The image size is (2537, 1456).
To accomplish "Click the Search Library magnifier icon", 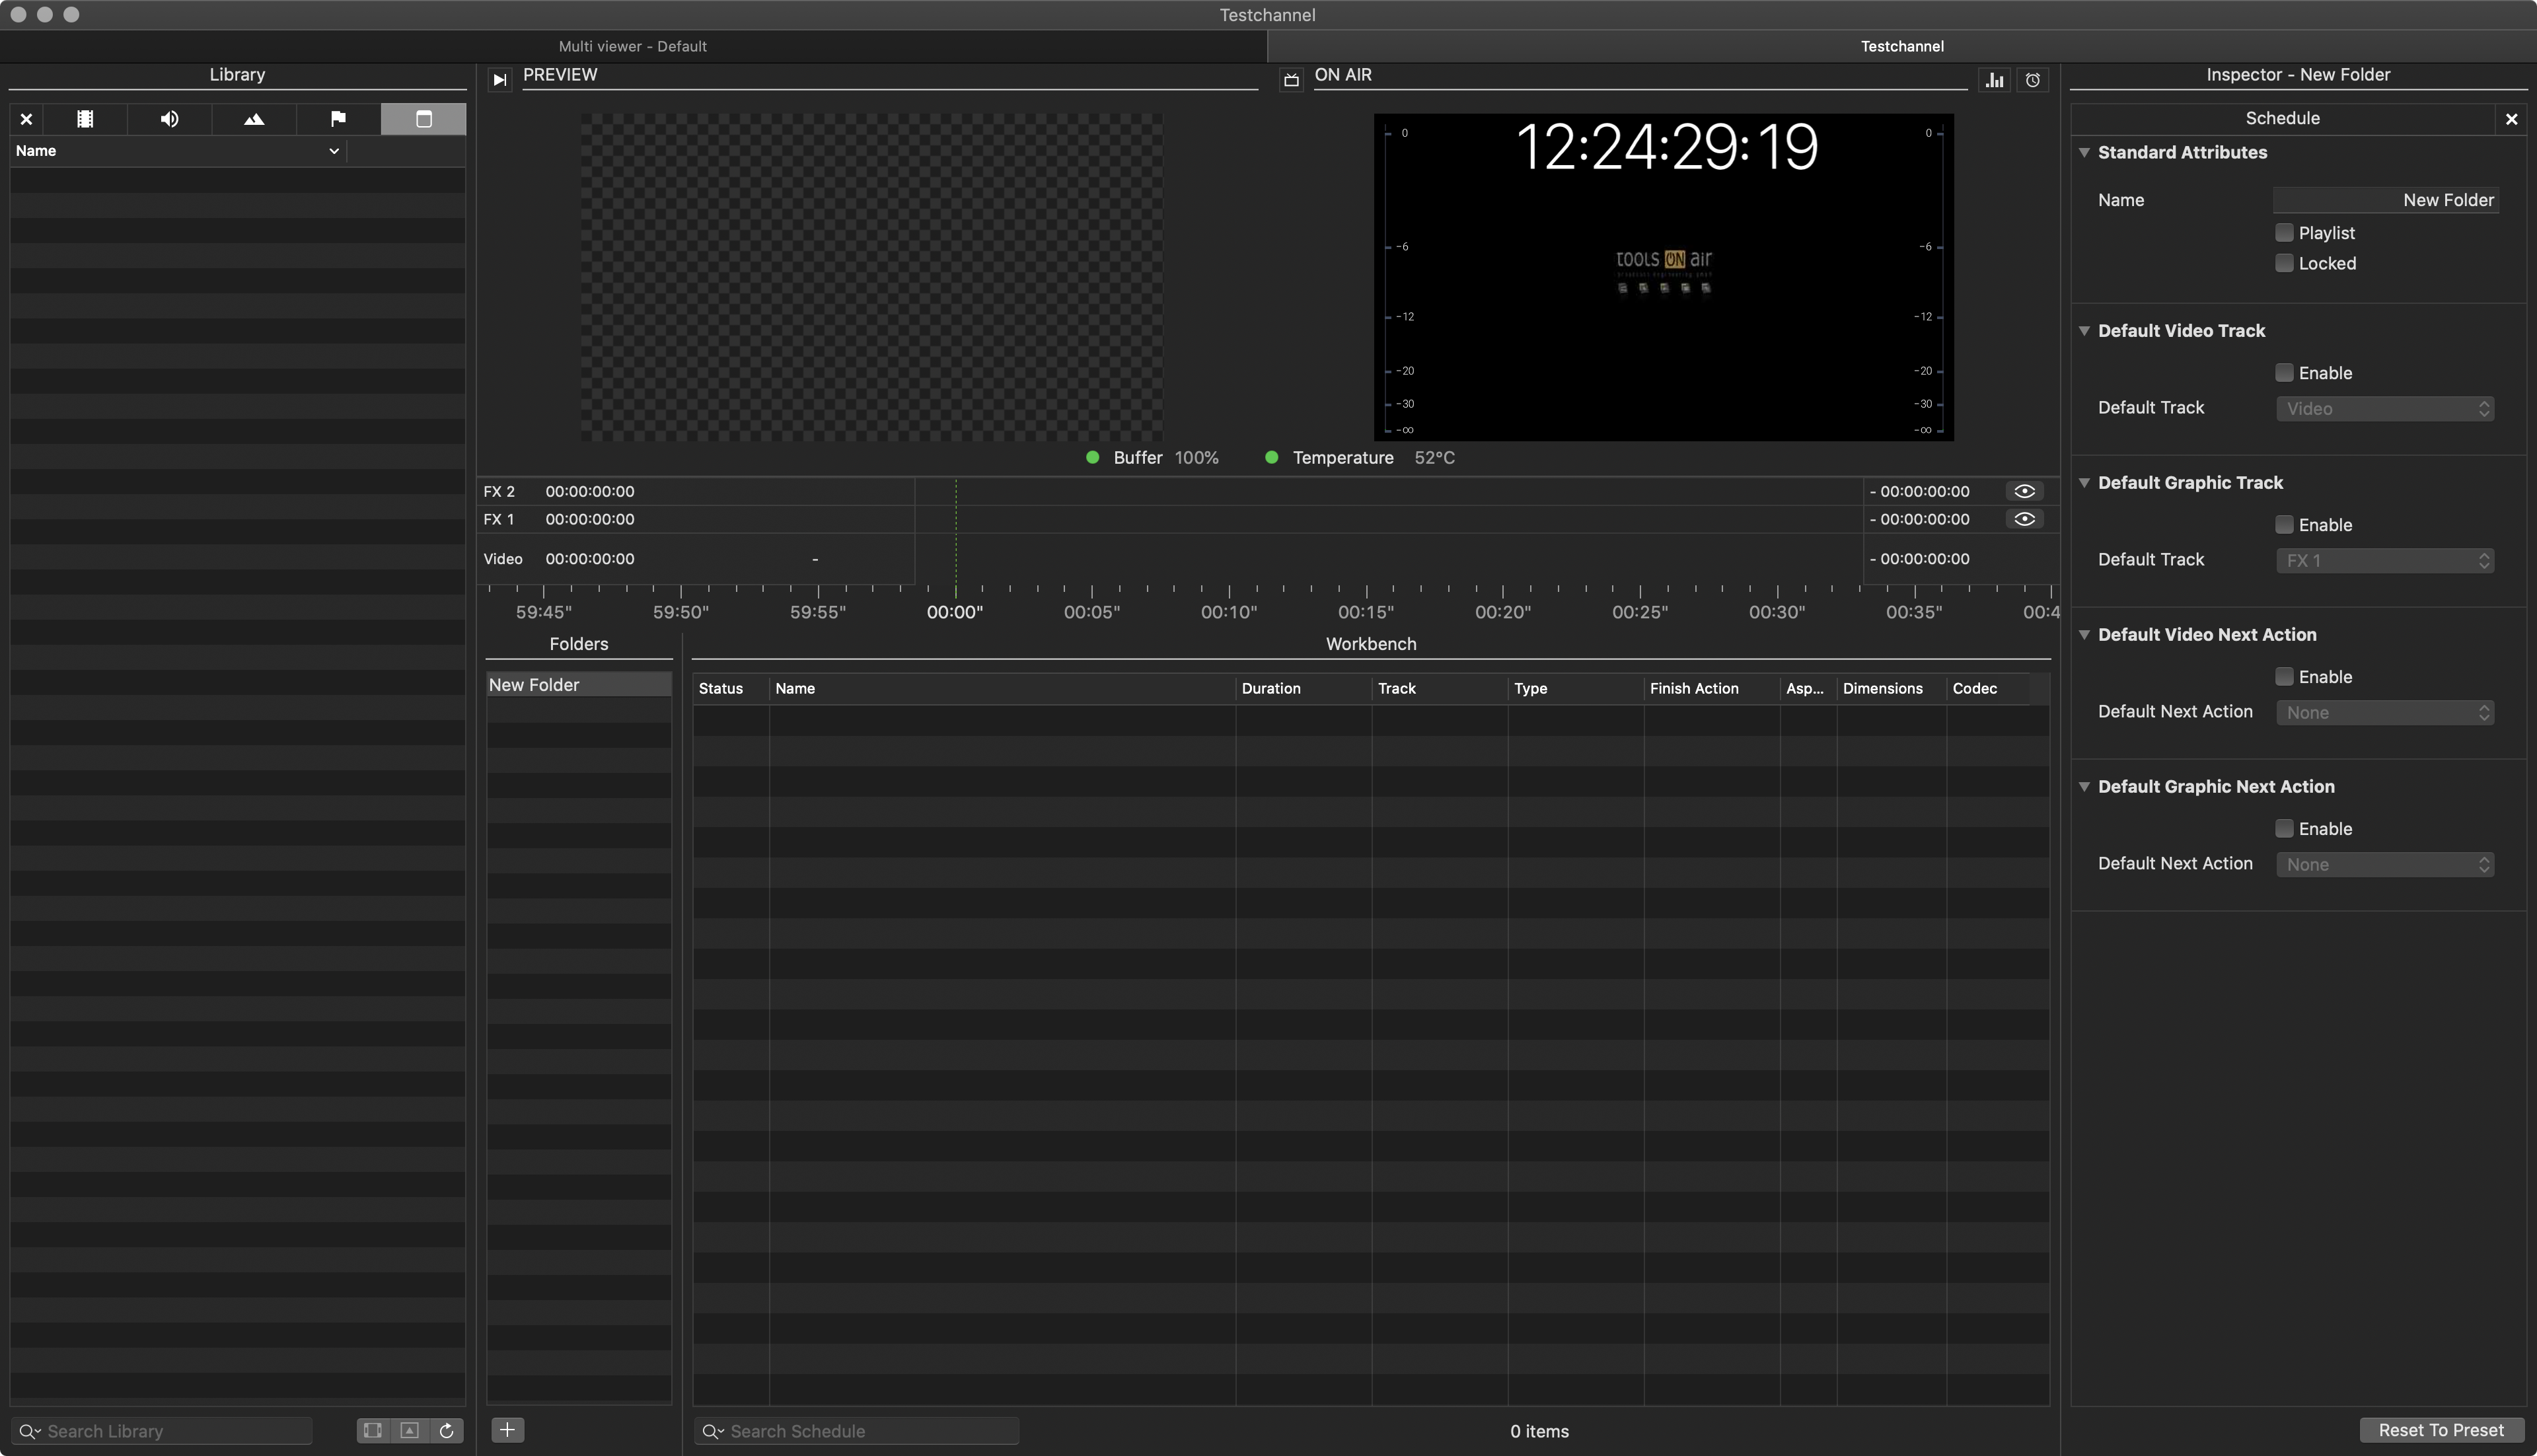I will tap(29, 1431).
